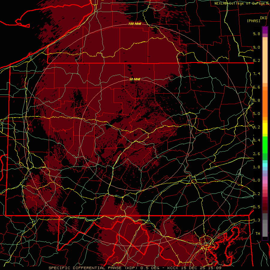Pick the purple swatch at top of color bar

[265, 30]
